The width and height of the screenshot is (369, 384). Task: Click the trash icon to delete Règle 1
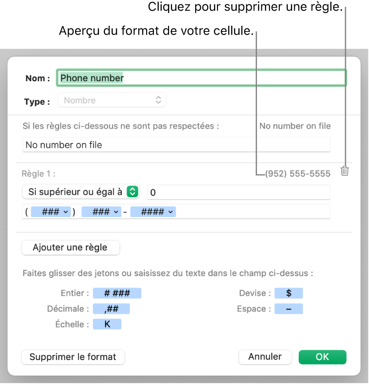pos(345,170)
